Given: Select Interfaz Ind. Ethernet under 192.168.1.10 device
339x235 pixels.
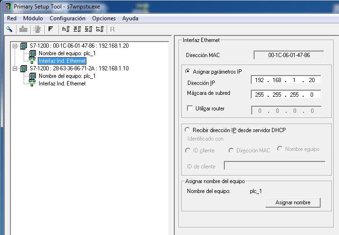Looking at the screenshot, I should [x=62, y=84].
